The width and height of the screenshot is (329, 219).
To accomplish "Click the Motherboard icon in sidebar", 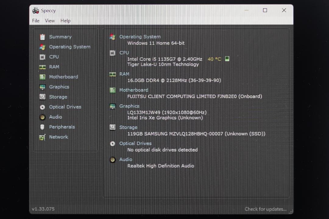I will point(42,77).
